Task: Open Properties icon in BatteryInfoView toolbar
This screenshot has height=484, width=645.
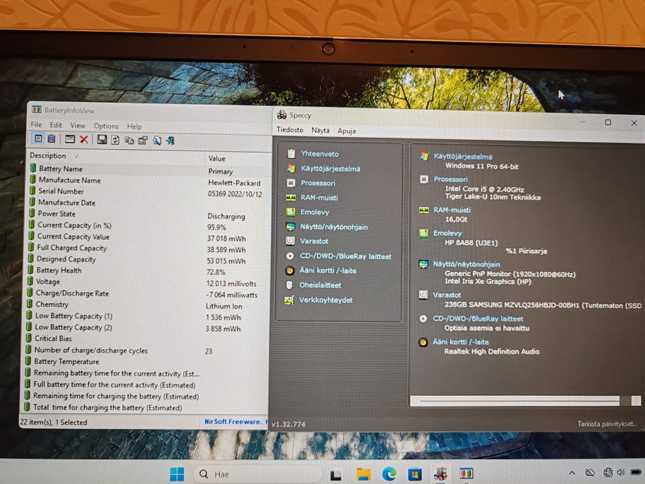Action: point(142,140)
